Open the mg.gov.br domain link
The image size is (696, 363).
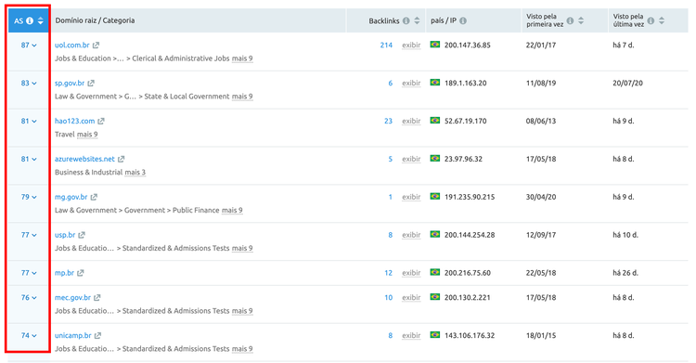coord(71,197)
